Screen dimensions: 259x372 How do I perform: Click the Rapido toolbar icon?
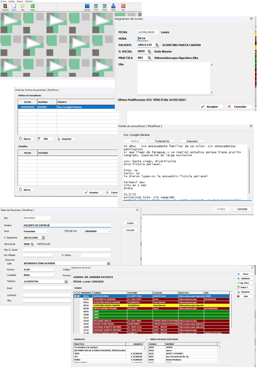pyautogui.click(x=32, y=6)
